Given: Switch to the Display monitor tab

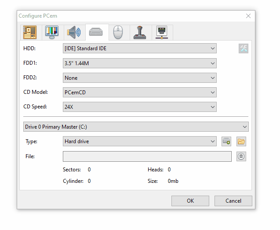Looking at the screenshot, I should [x=52, y=32].
